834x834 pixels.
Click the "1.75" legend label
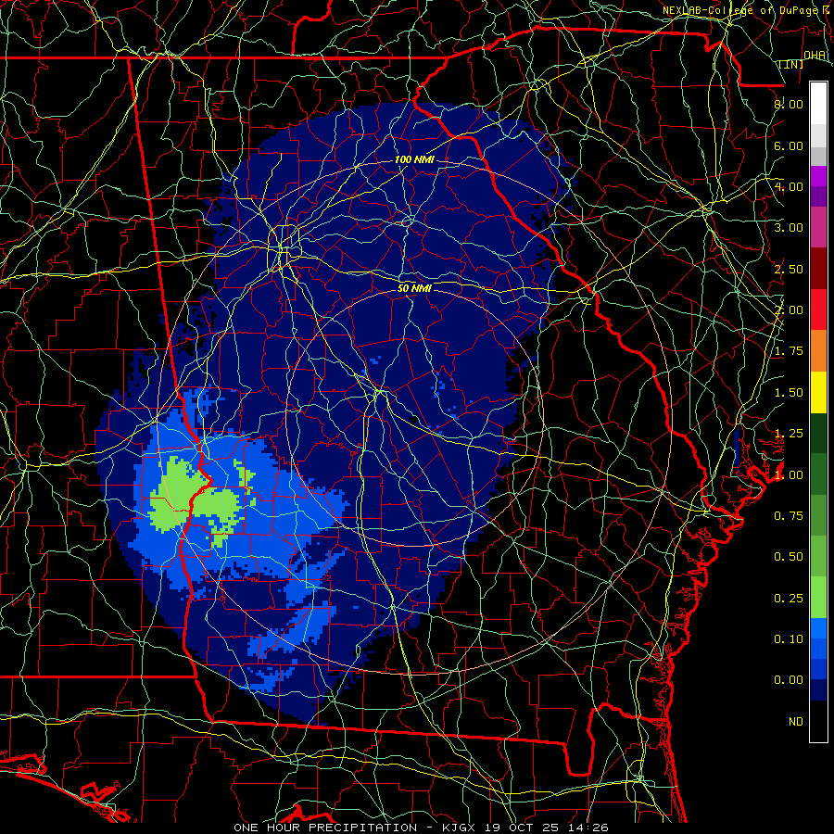[x=789, y=351]
